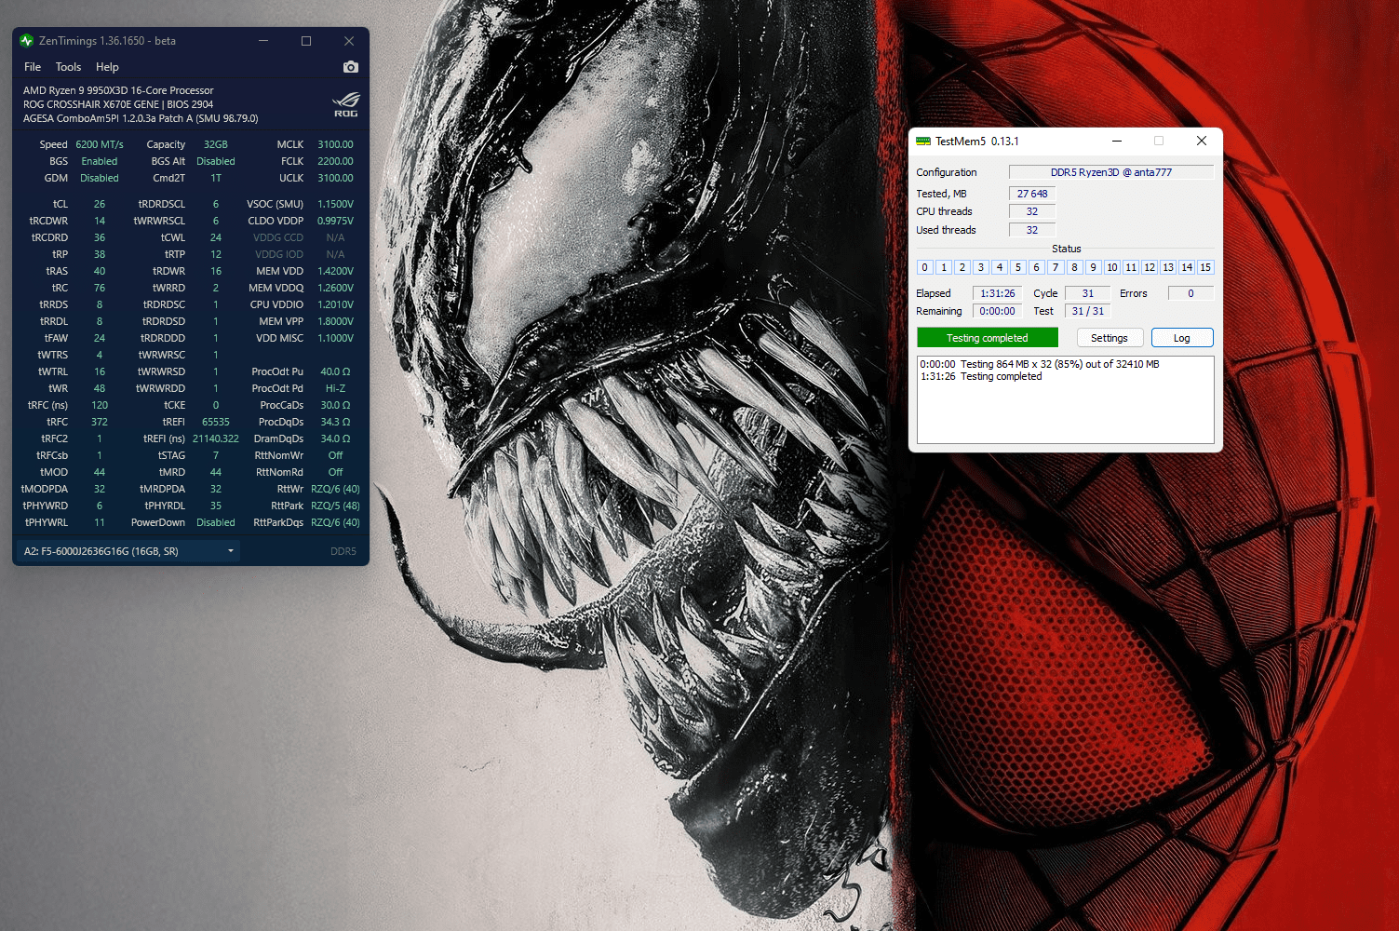Close the TestMem5 window
The width and height of the screenshot is (1399, 931).
point(1202,141)
